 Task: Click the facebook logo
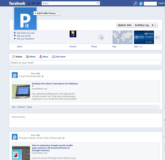point(17,3)
